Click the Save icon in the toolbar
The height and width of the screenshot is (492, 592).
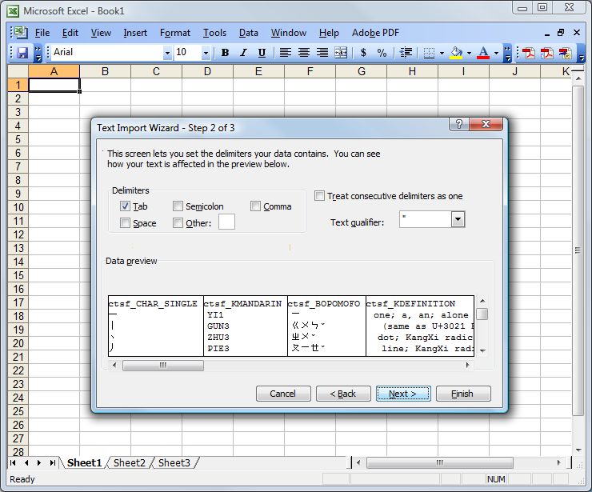[x=22, y=53]
